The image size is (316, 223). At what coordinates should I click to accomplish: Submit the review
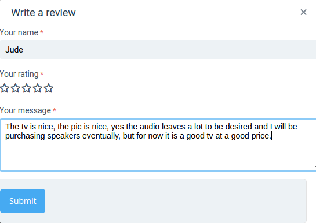point(23,201)
